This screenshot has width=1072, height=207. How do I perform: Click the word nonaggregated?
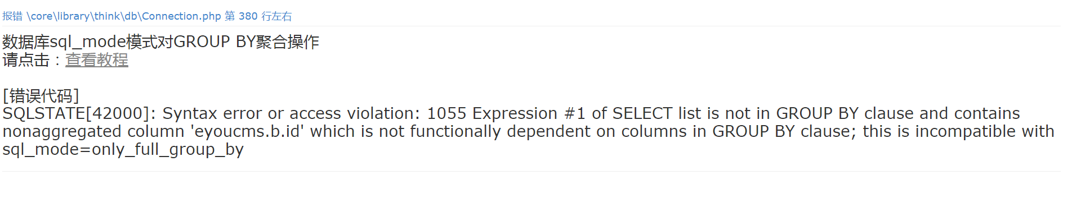(62, 132)
